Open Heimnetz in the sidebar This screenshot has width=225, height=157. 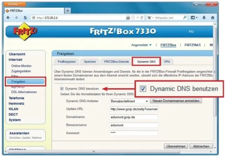[17, 103]
